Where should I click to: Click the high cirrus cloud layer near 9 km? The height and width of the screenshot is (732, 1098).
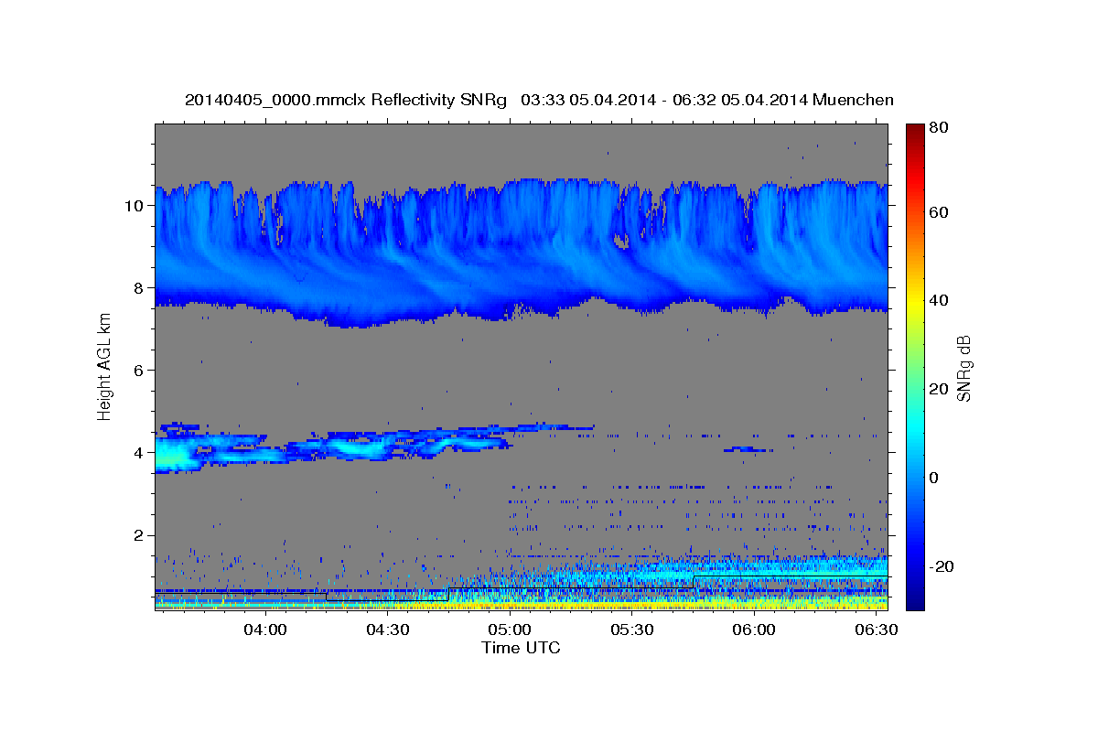point(521,252)
